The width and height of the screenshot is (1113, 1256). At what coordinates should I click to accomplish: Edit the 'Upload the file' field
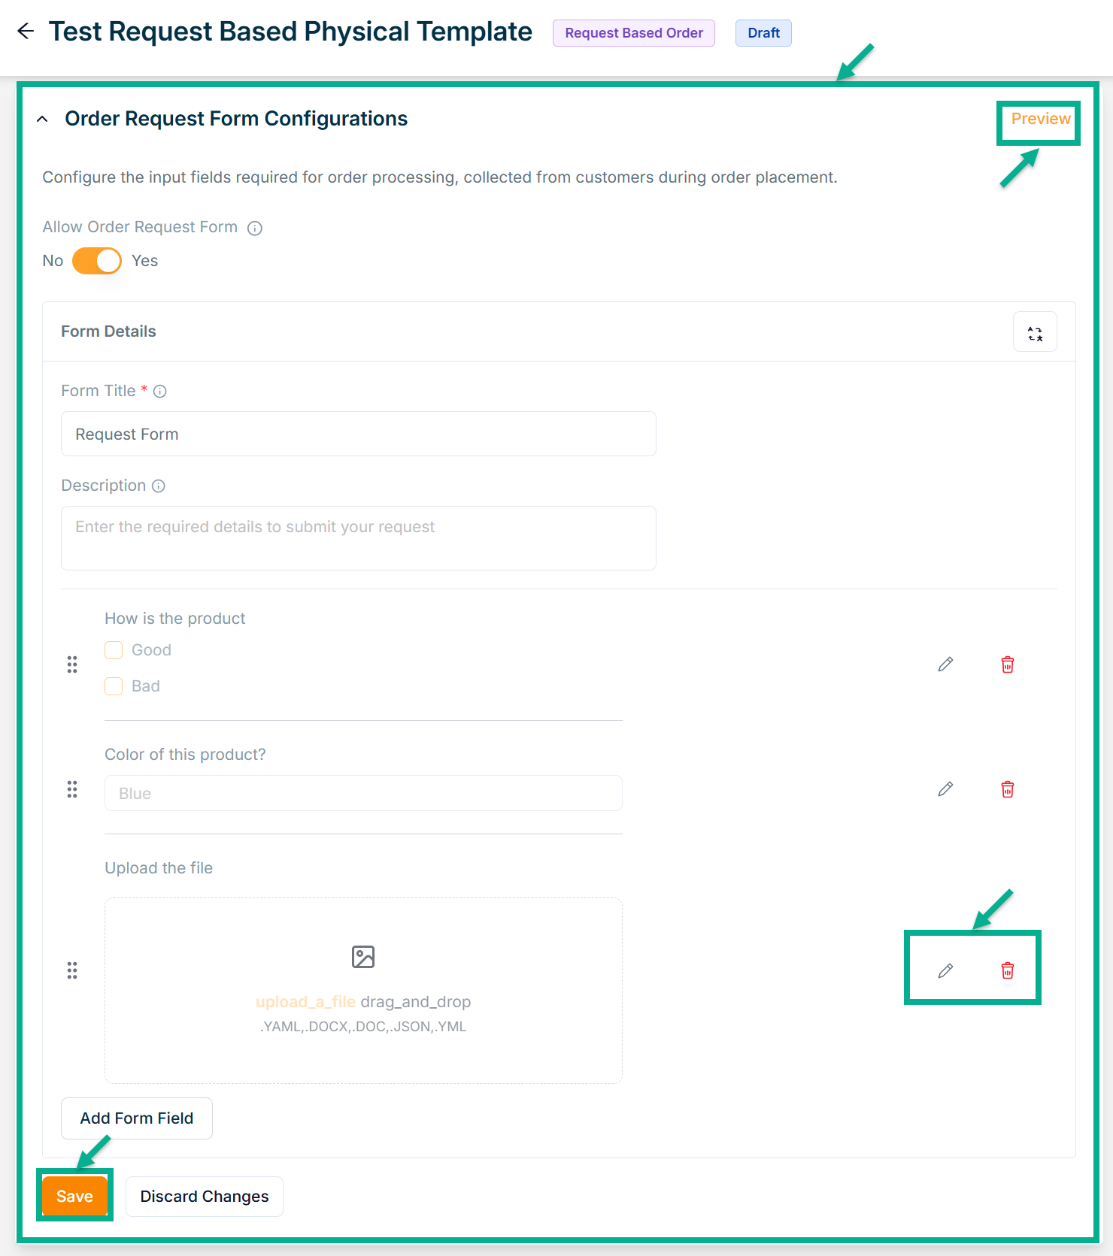point(945,971)
